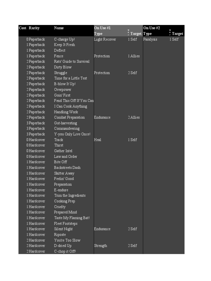The image size is (211, 281).
Task: Click the On Use #1 Type subheader
Action: coord(98,34)
